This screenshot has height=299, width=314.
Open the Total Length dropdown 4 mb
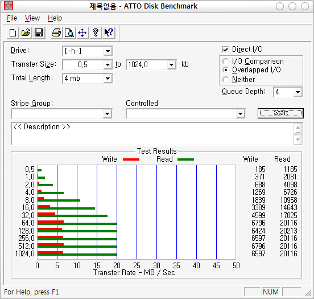point(108,79)
